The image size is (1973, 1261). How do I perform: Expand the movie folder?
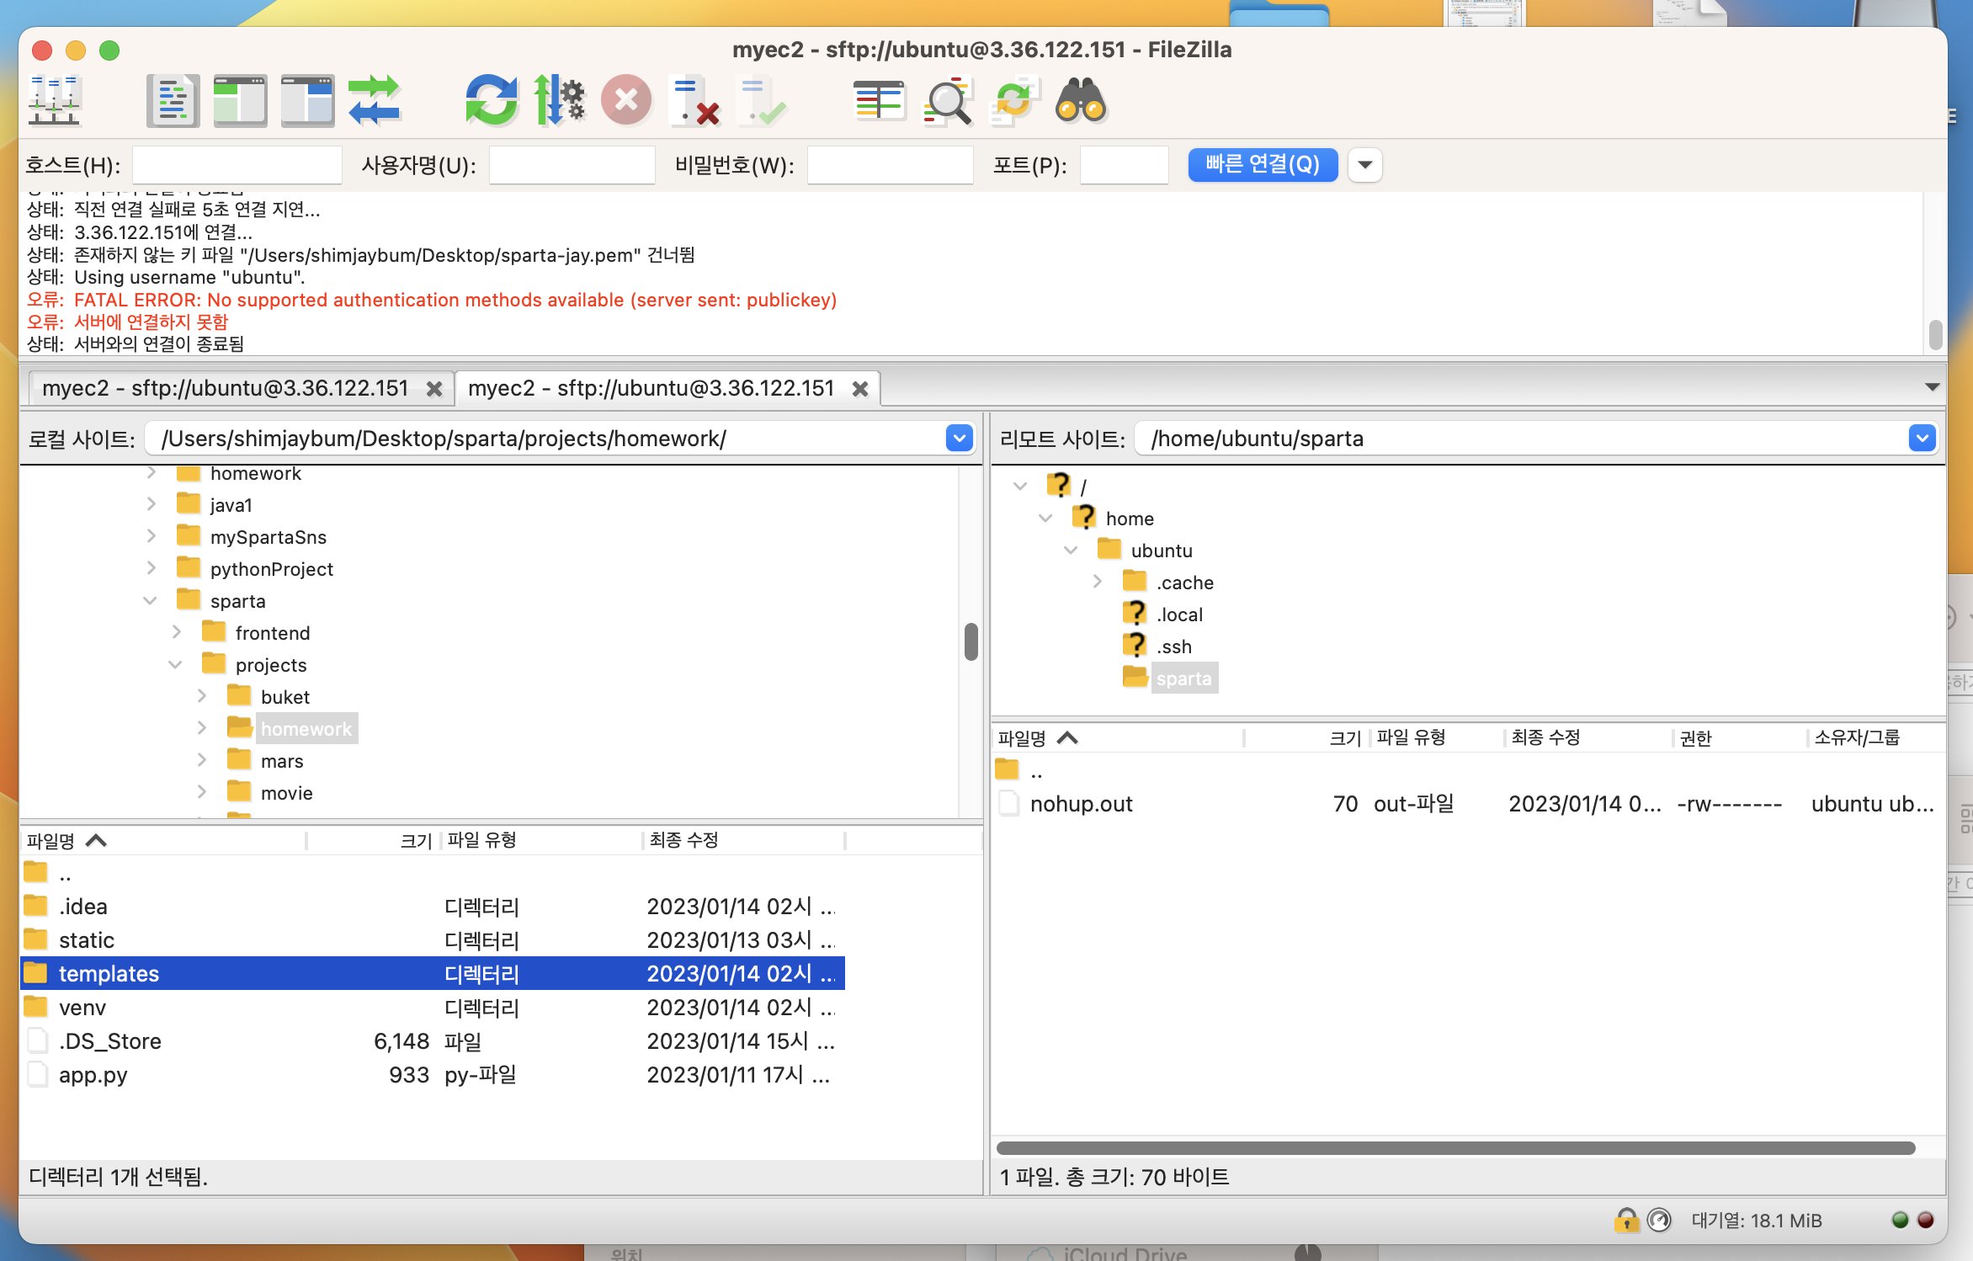[x=202, y=792]
